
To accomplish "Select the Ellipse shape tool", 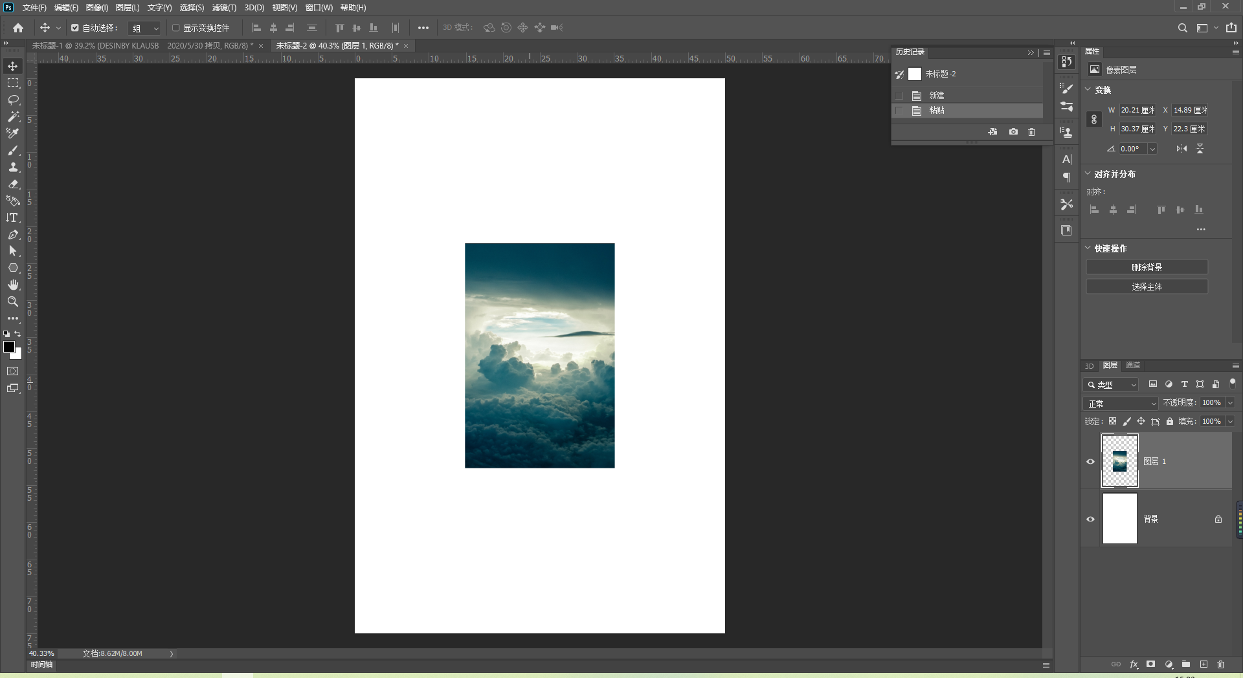I will point(13,268).
